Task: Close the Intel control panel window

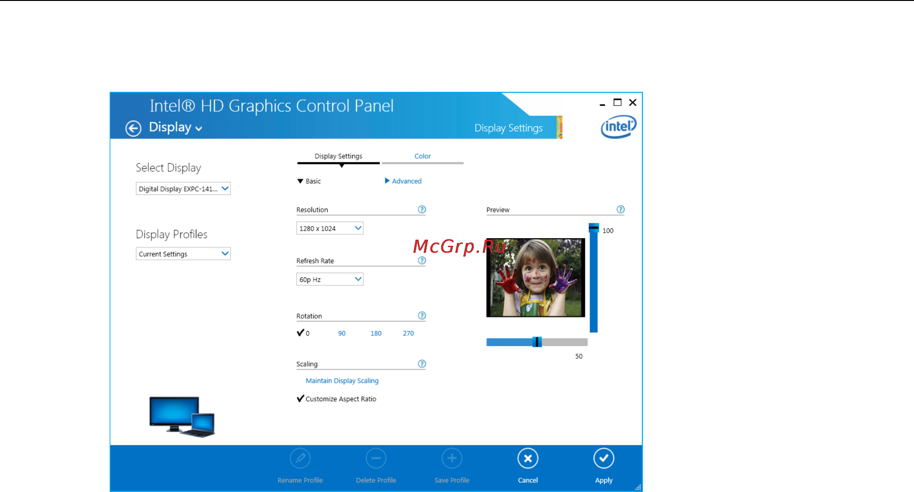Action: (x=633, y=102)
